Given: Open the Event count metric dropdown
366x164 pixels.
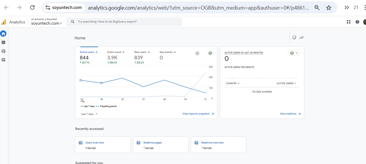Looking at the screenshot, I should (116, 52).
